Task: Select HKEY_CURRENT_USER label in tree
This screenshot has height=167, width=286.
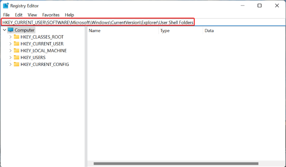Action: click(42, 44)
